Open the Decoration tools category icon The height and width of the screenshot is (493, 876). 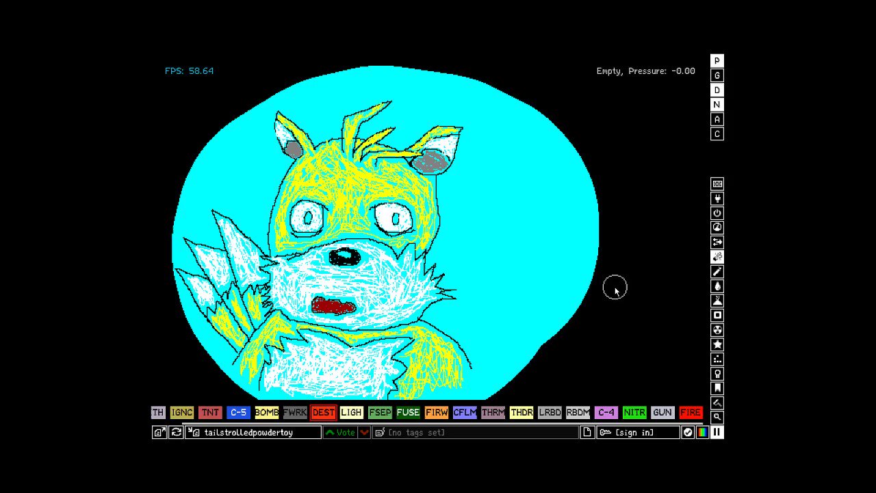pos(717,403)
